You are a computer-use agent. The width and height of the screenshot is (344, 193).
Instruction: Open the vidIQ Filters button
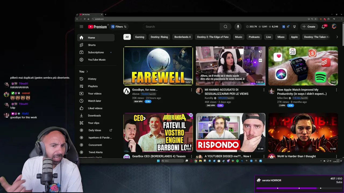point(119,27)
